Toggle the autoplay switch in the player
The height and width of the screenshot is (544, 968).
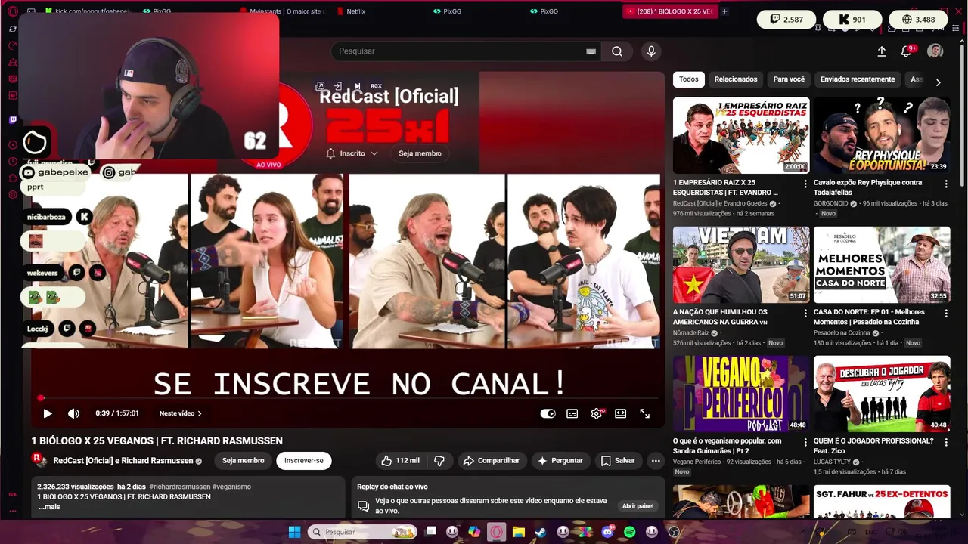548,413
